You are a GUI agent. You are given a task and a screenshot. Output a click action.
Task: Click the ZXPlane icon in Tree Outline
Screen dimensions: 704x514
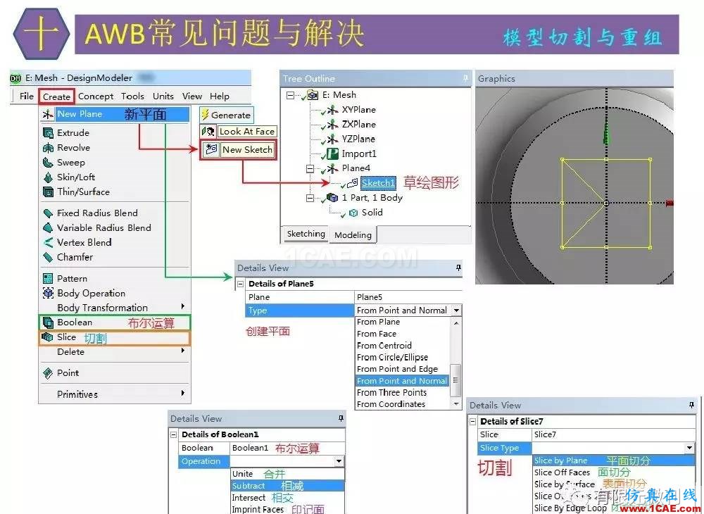coord(333,125)
